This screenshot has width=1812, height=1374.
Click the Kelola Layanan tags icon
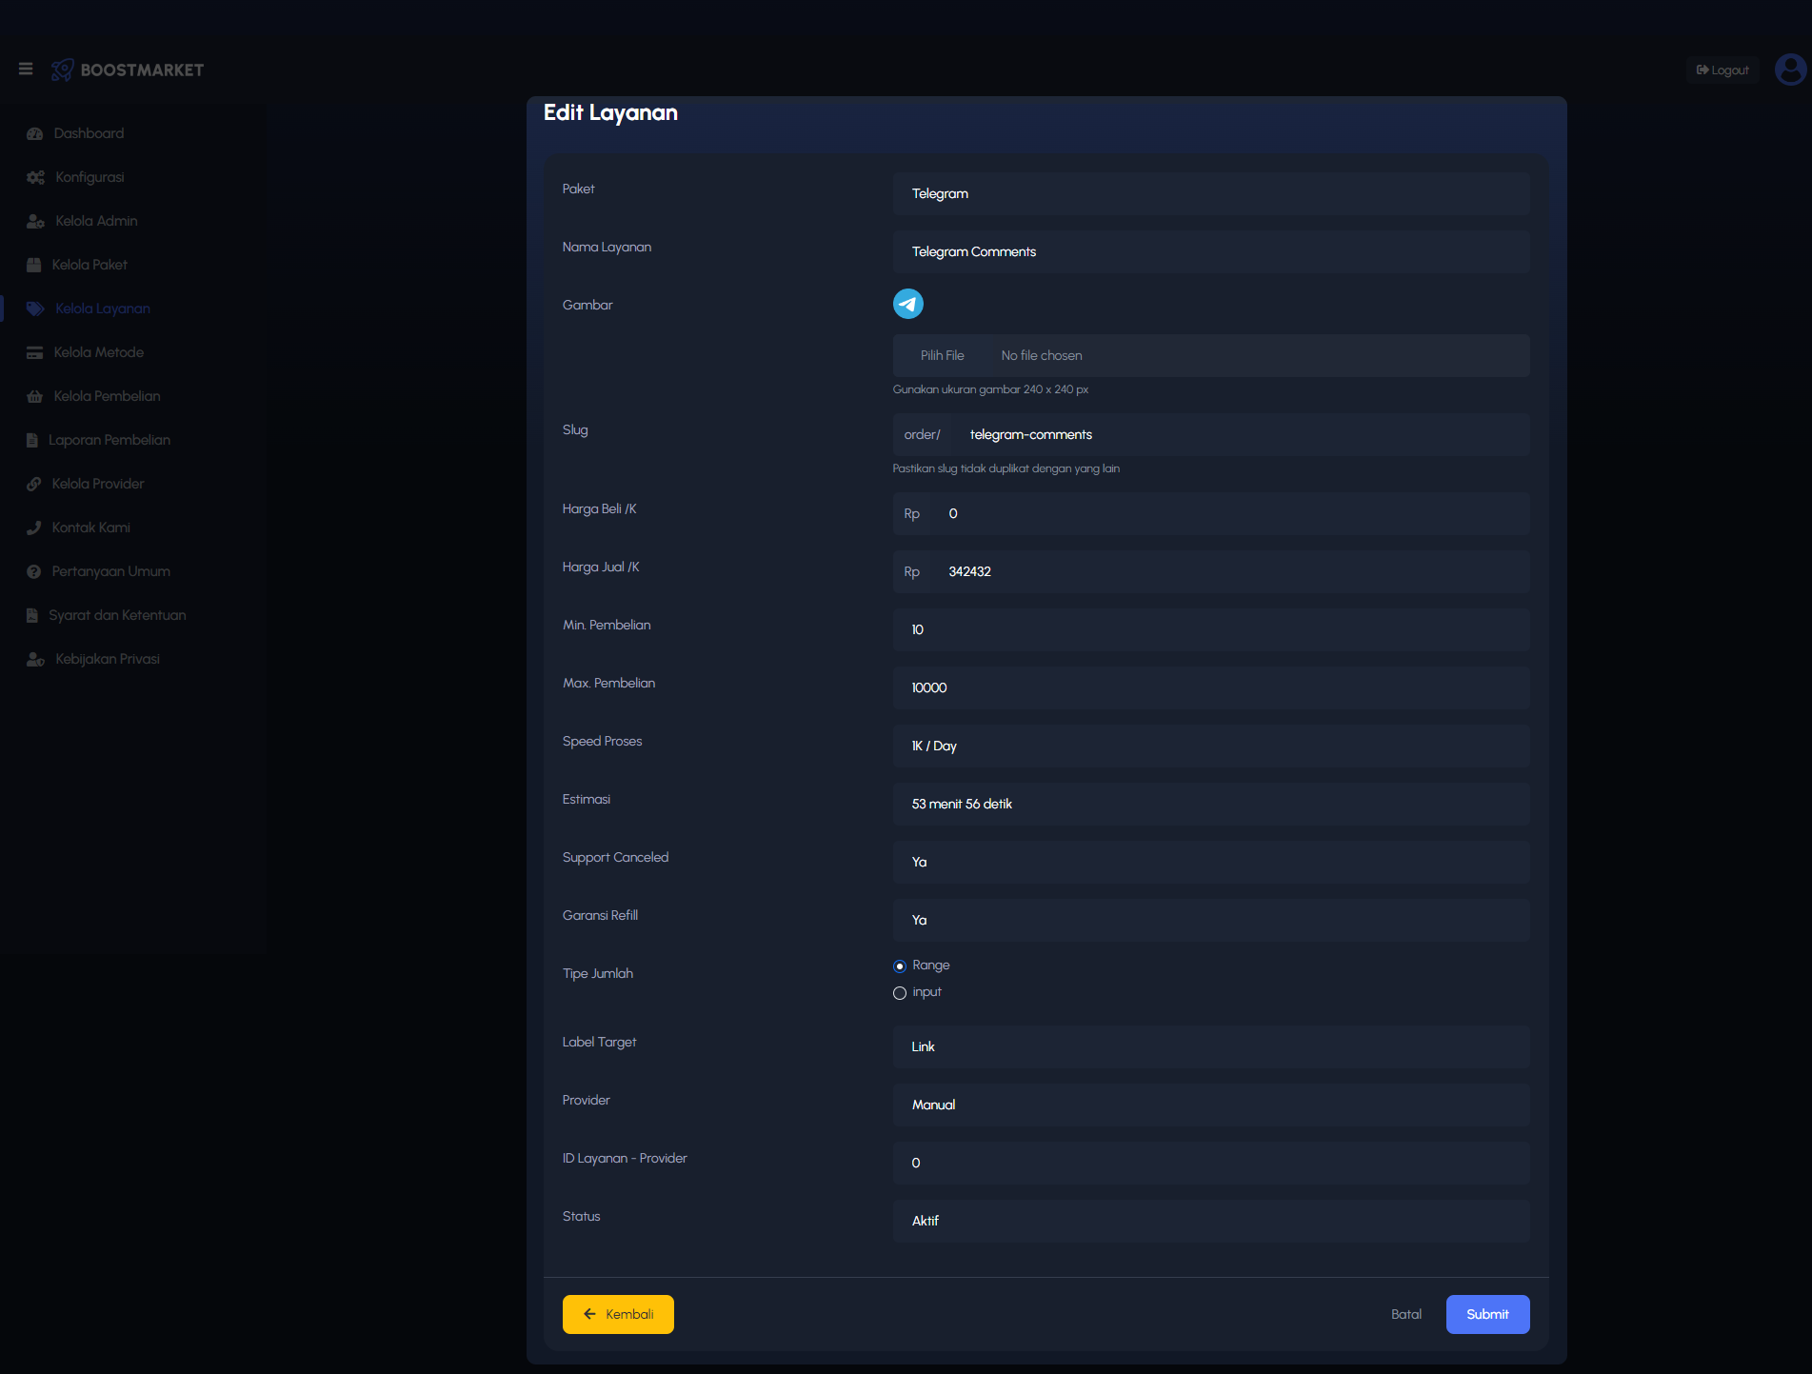coord(36,309)
